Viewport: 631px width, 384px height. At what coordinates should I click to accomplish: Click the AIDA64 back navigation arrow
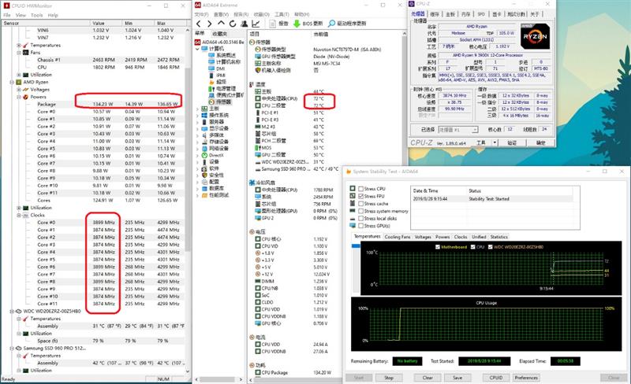pyautogui.click(x=197, y=24)
